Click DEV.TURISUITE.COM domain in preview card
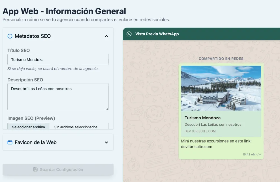 coord(200,131)
